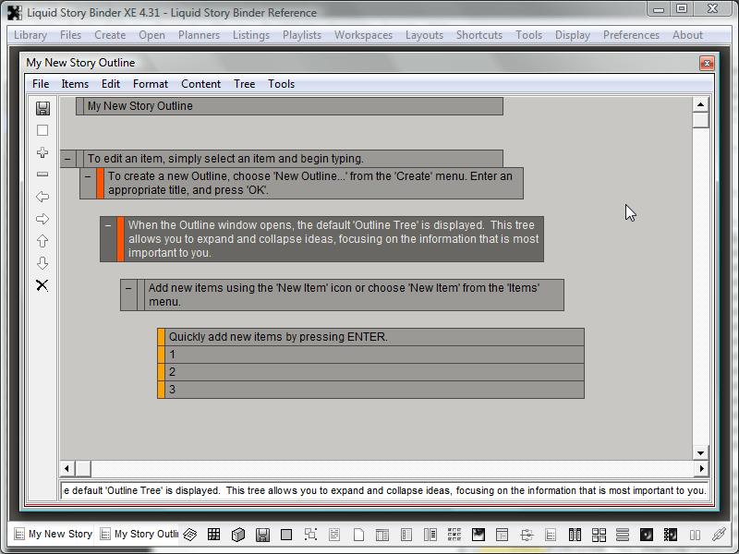This screenshot has width=739, height=554.
Task: Open the Planners menu
Action: [199, 35]
